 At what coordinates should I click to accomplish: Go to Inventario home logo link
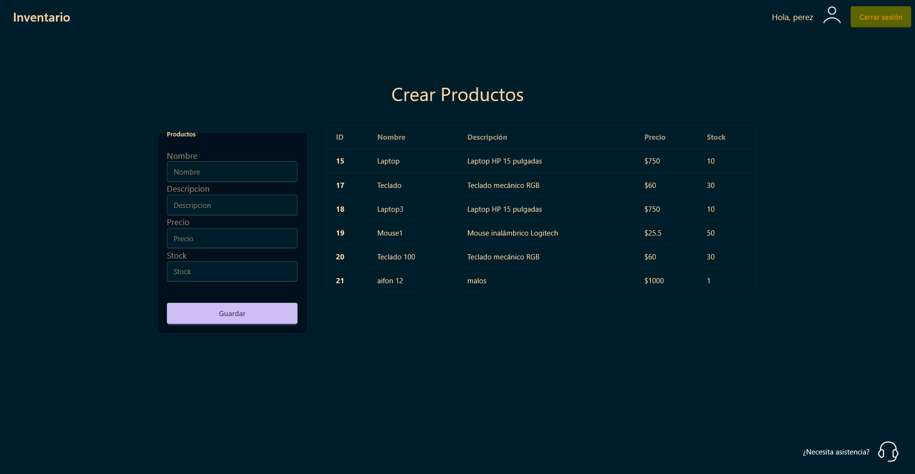pyautogui.click(x=41, y=17)
